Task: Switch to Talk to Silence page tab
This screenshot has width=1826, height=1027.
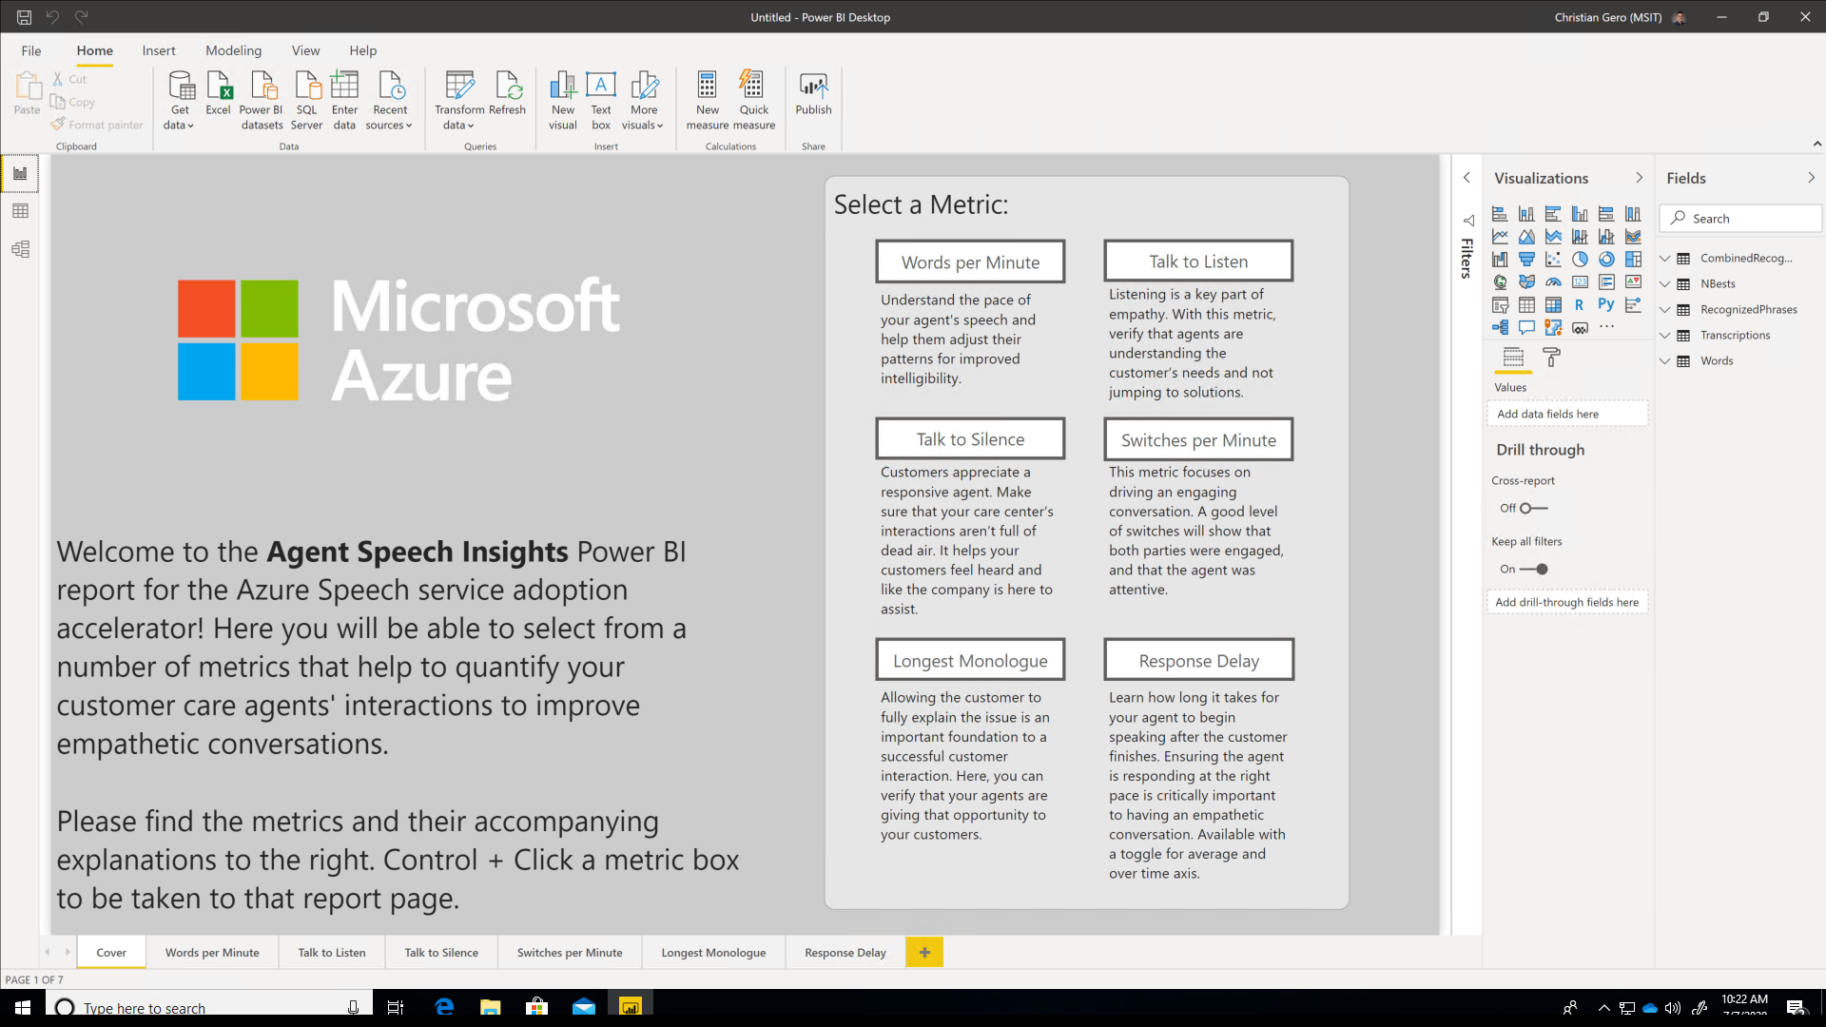Action: coord(441,953)
